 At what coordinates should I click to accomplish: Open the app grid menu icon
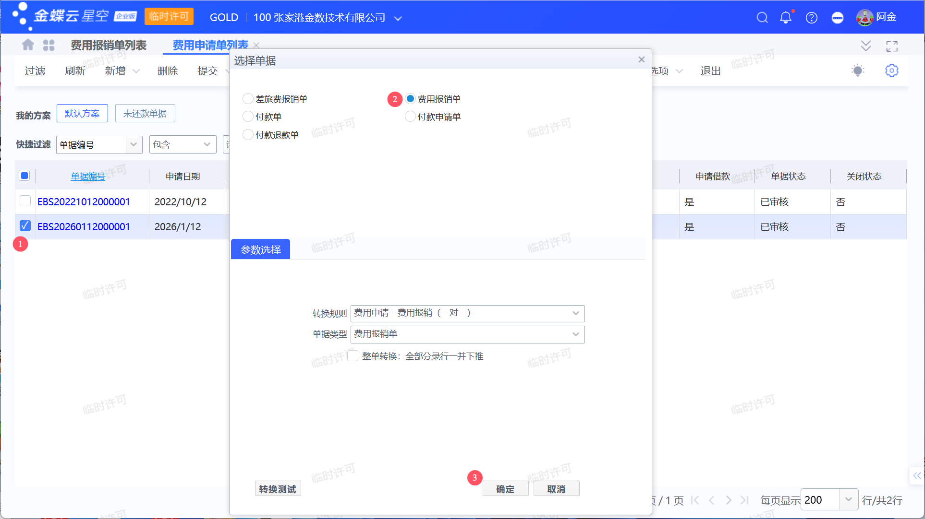49,45
